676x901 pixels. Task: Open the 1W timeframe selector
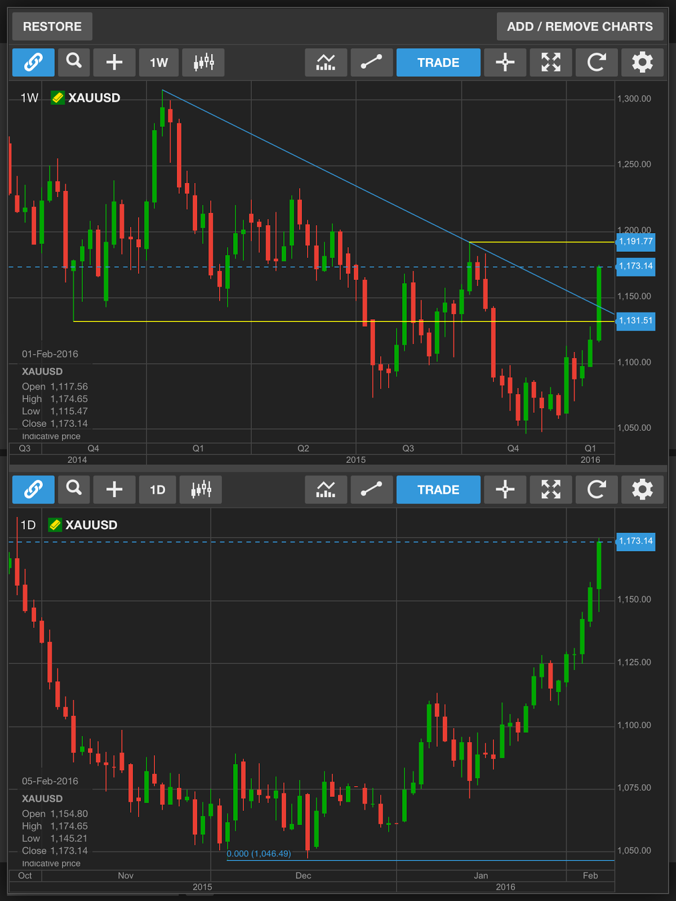click(159, 62)
